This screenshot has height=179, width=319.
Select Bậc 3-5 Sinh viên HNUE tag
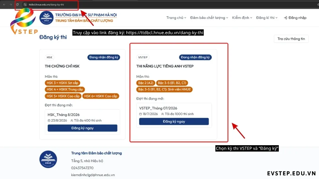coord(164,89)
